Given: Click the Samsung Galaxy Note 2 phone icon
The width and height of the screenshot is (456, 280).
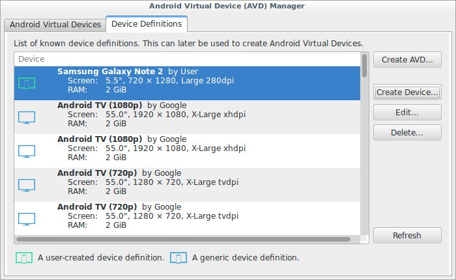Looking at the screenshot, I should (x=27, y=83).
